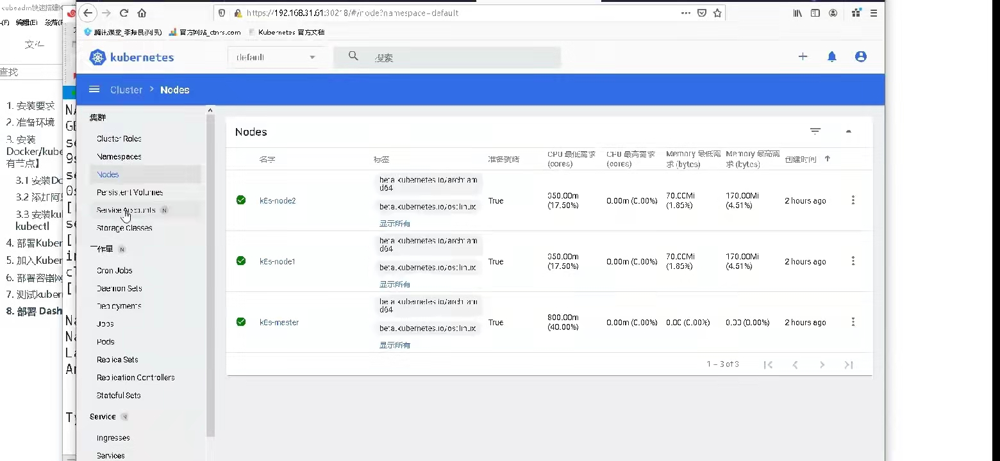The image size is (1000, 461).
Task: Click the green status icon for k8s-node2
Action: click(x=241, y=200)
